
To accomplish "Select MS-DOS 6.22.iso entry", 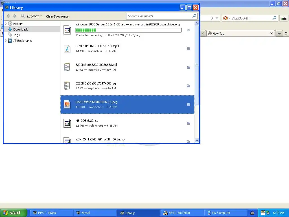I will click(127, 123).
